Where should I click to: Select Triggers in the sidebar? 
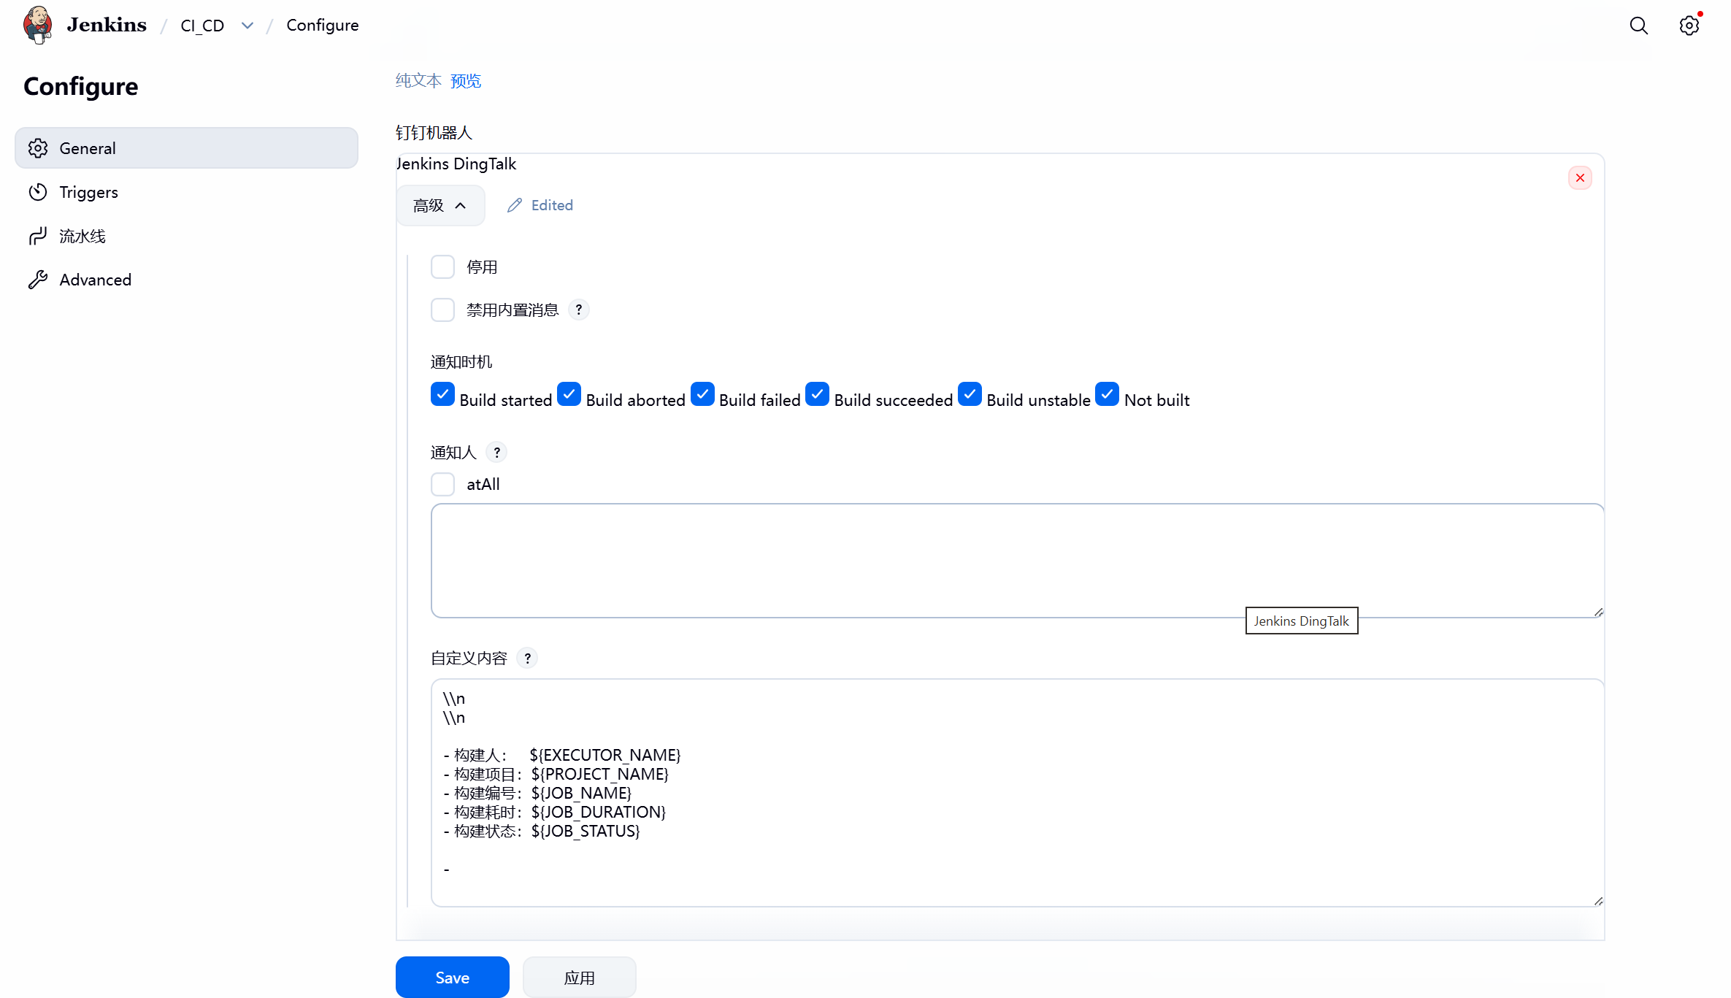point(186,192)
